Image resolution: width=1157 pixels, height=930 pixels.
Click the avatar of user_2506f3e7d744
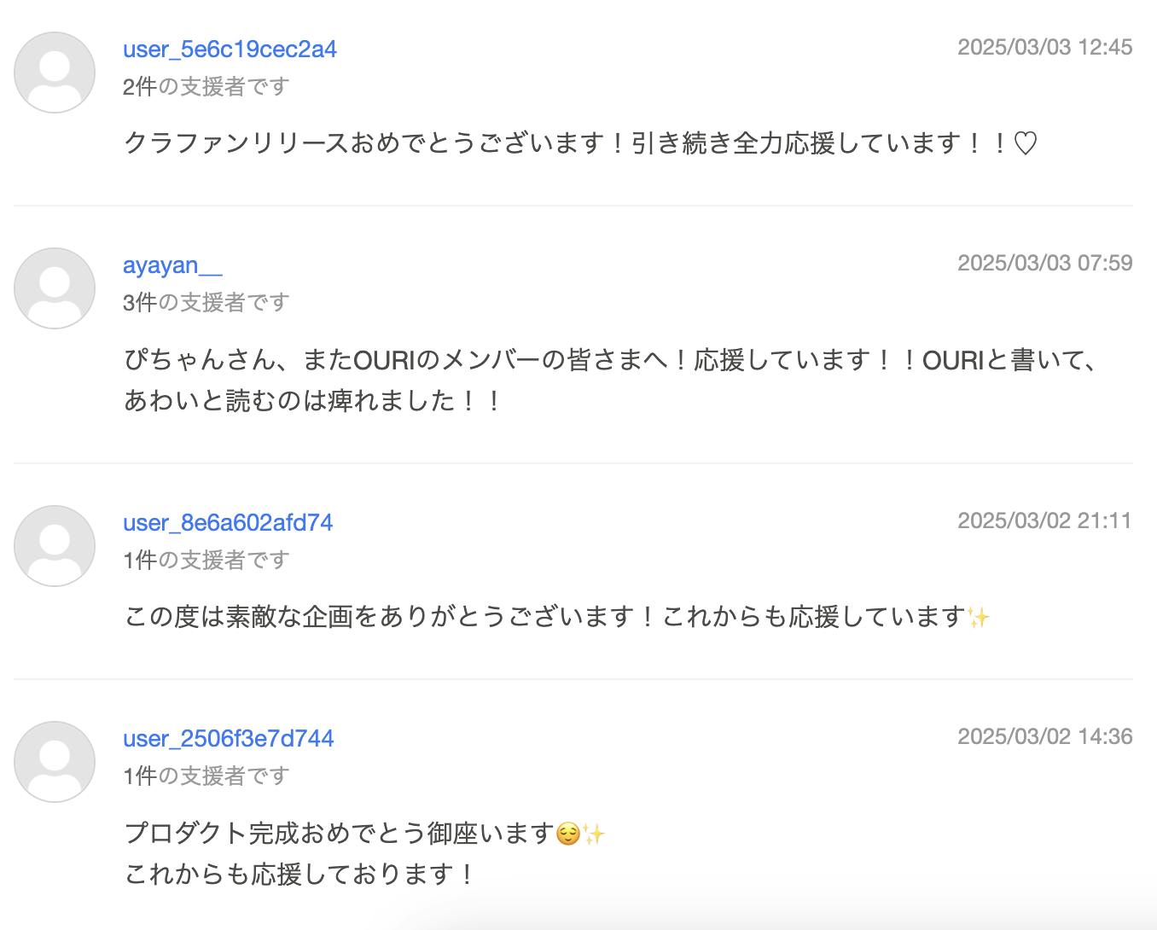tap(55, 762)
